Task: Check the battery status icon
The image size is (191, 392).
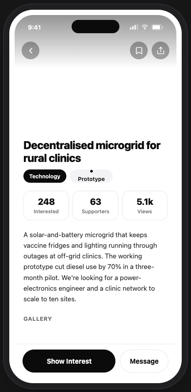Action: pyautogui.click(x=157, y=27)
